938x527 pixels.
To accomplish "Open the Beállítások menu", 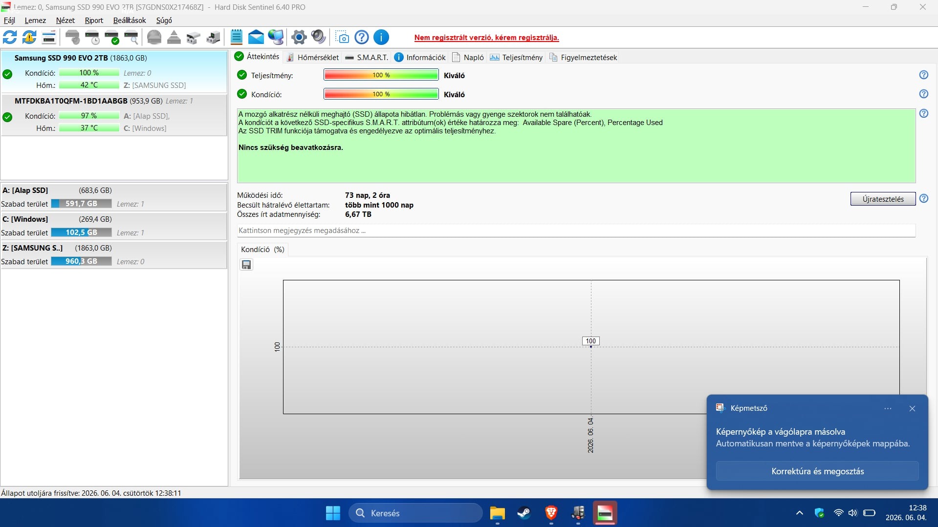I will tap(130, 21).
